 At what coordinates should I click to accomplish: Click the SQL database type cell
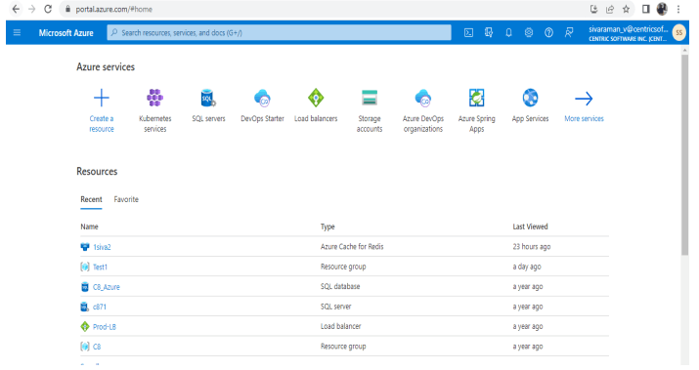[340, 286]
